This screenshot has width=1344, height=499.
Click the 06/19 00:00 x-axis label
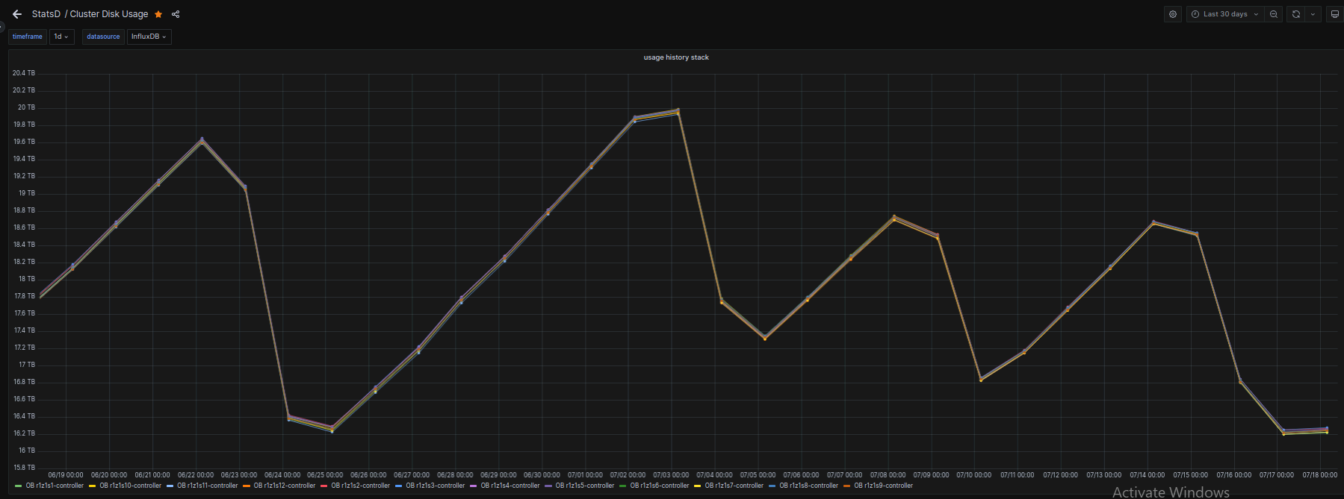point(66,475)
